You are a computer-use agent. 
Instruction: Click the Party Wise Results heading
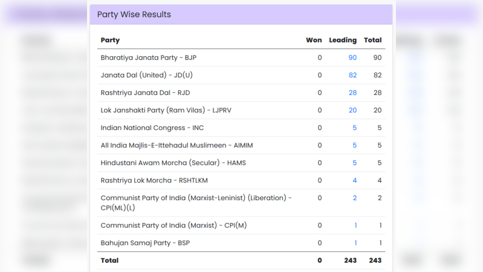(134, 15)
